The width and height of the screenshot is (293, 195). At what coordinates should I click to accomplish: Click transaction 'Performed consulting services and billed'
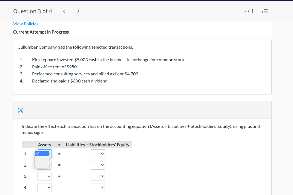coord(86,74)
